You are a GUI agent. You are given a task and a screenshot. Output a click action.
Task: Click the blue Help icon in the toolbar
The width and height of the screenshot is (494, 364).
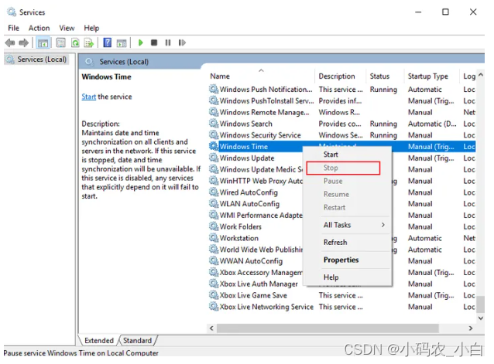[108, 43]
